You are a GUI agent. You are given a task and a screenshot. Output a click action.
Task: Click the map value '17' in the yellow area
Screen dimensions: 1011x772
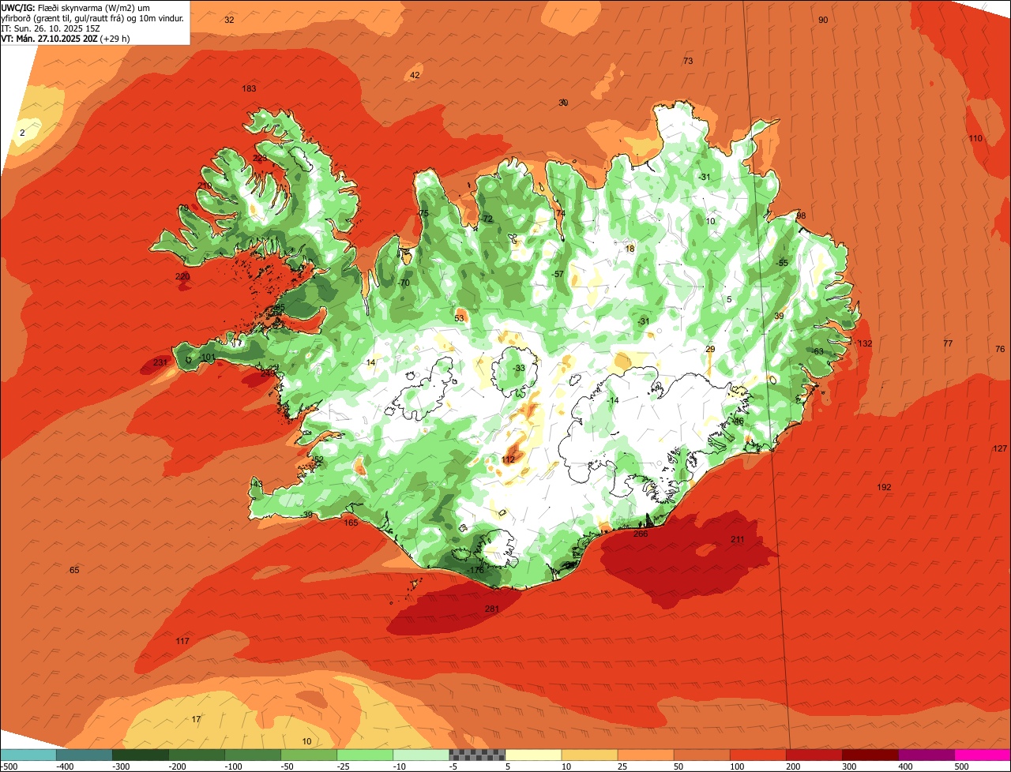196,719
